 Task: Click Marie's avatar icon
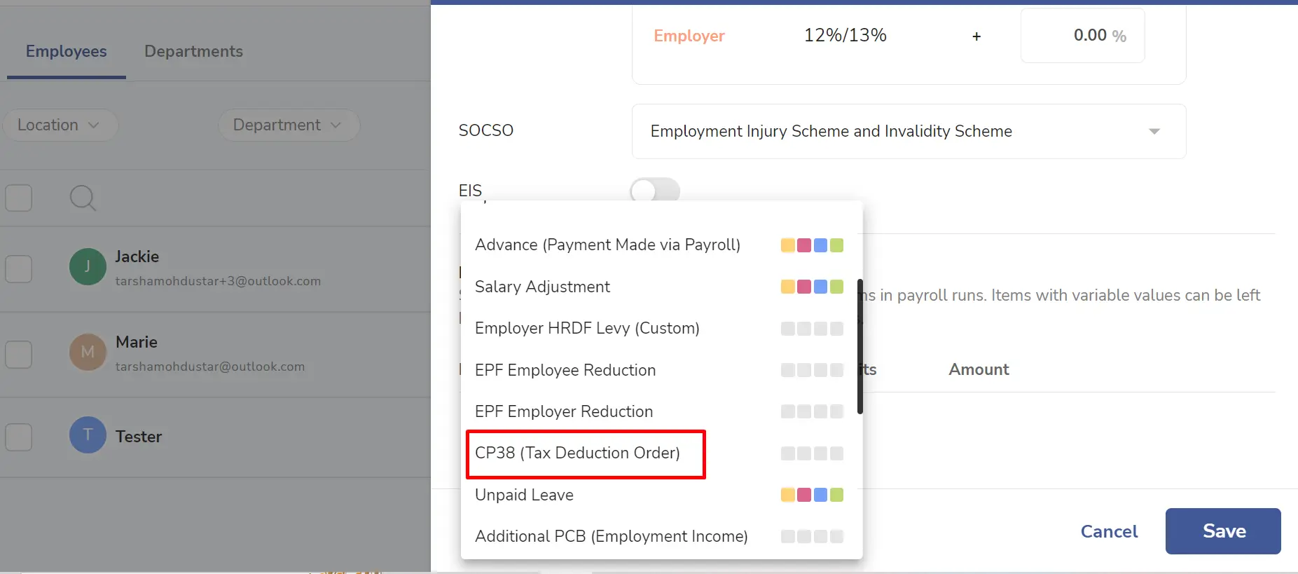click(88, 352)
